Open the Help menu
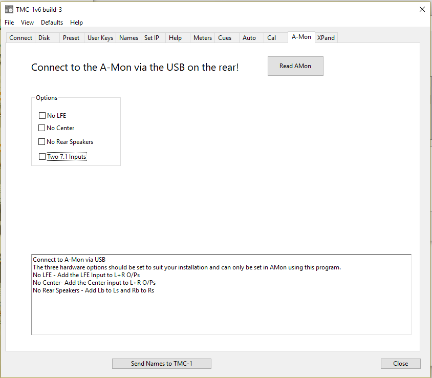 coord(76,23)
